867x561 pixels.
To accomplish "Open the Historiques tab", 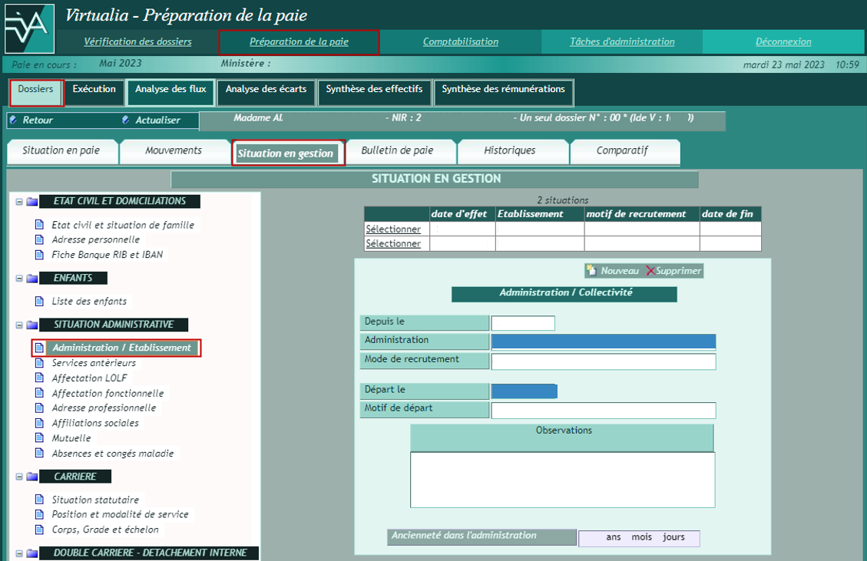I will (x=509, y=151).
